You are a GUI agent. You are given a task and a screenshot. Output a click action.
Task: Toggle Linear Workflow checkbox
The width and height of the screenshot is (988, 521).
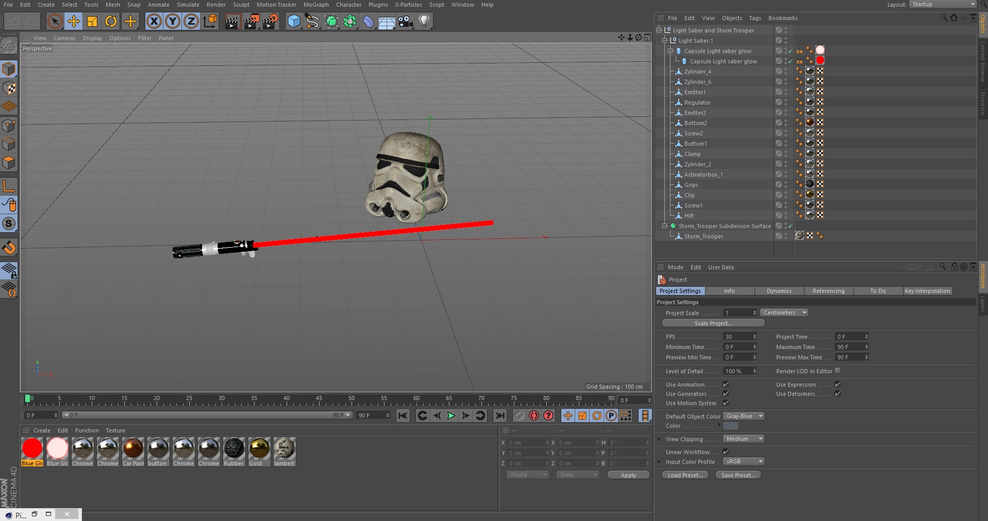[x=726, y=451]
